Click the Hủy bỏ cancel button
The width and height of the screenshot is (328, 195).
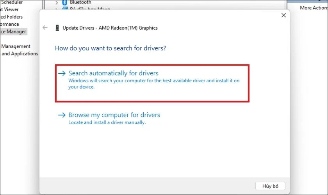(270, 186)
